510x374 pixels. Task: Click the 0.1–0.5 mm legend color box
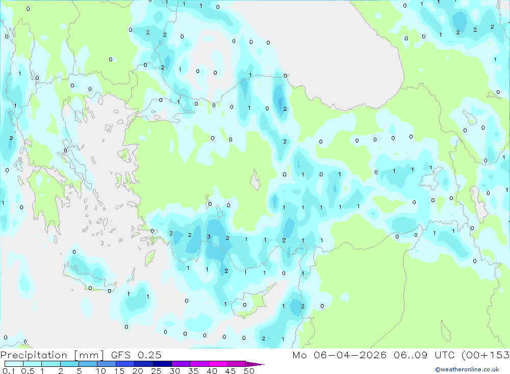click(14, 364)
